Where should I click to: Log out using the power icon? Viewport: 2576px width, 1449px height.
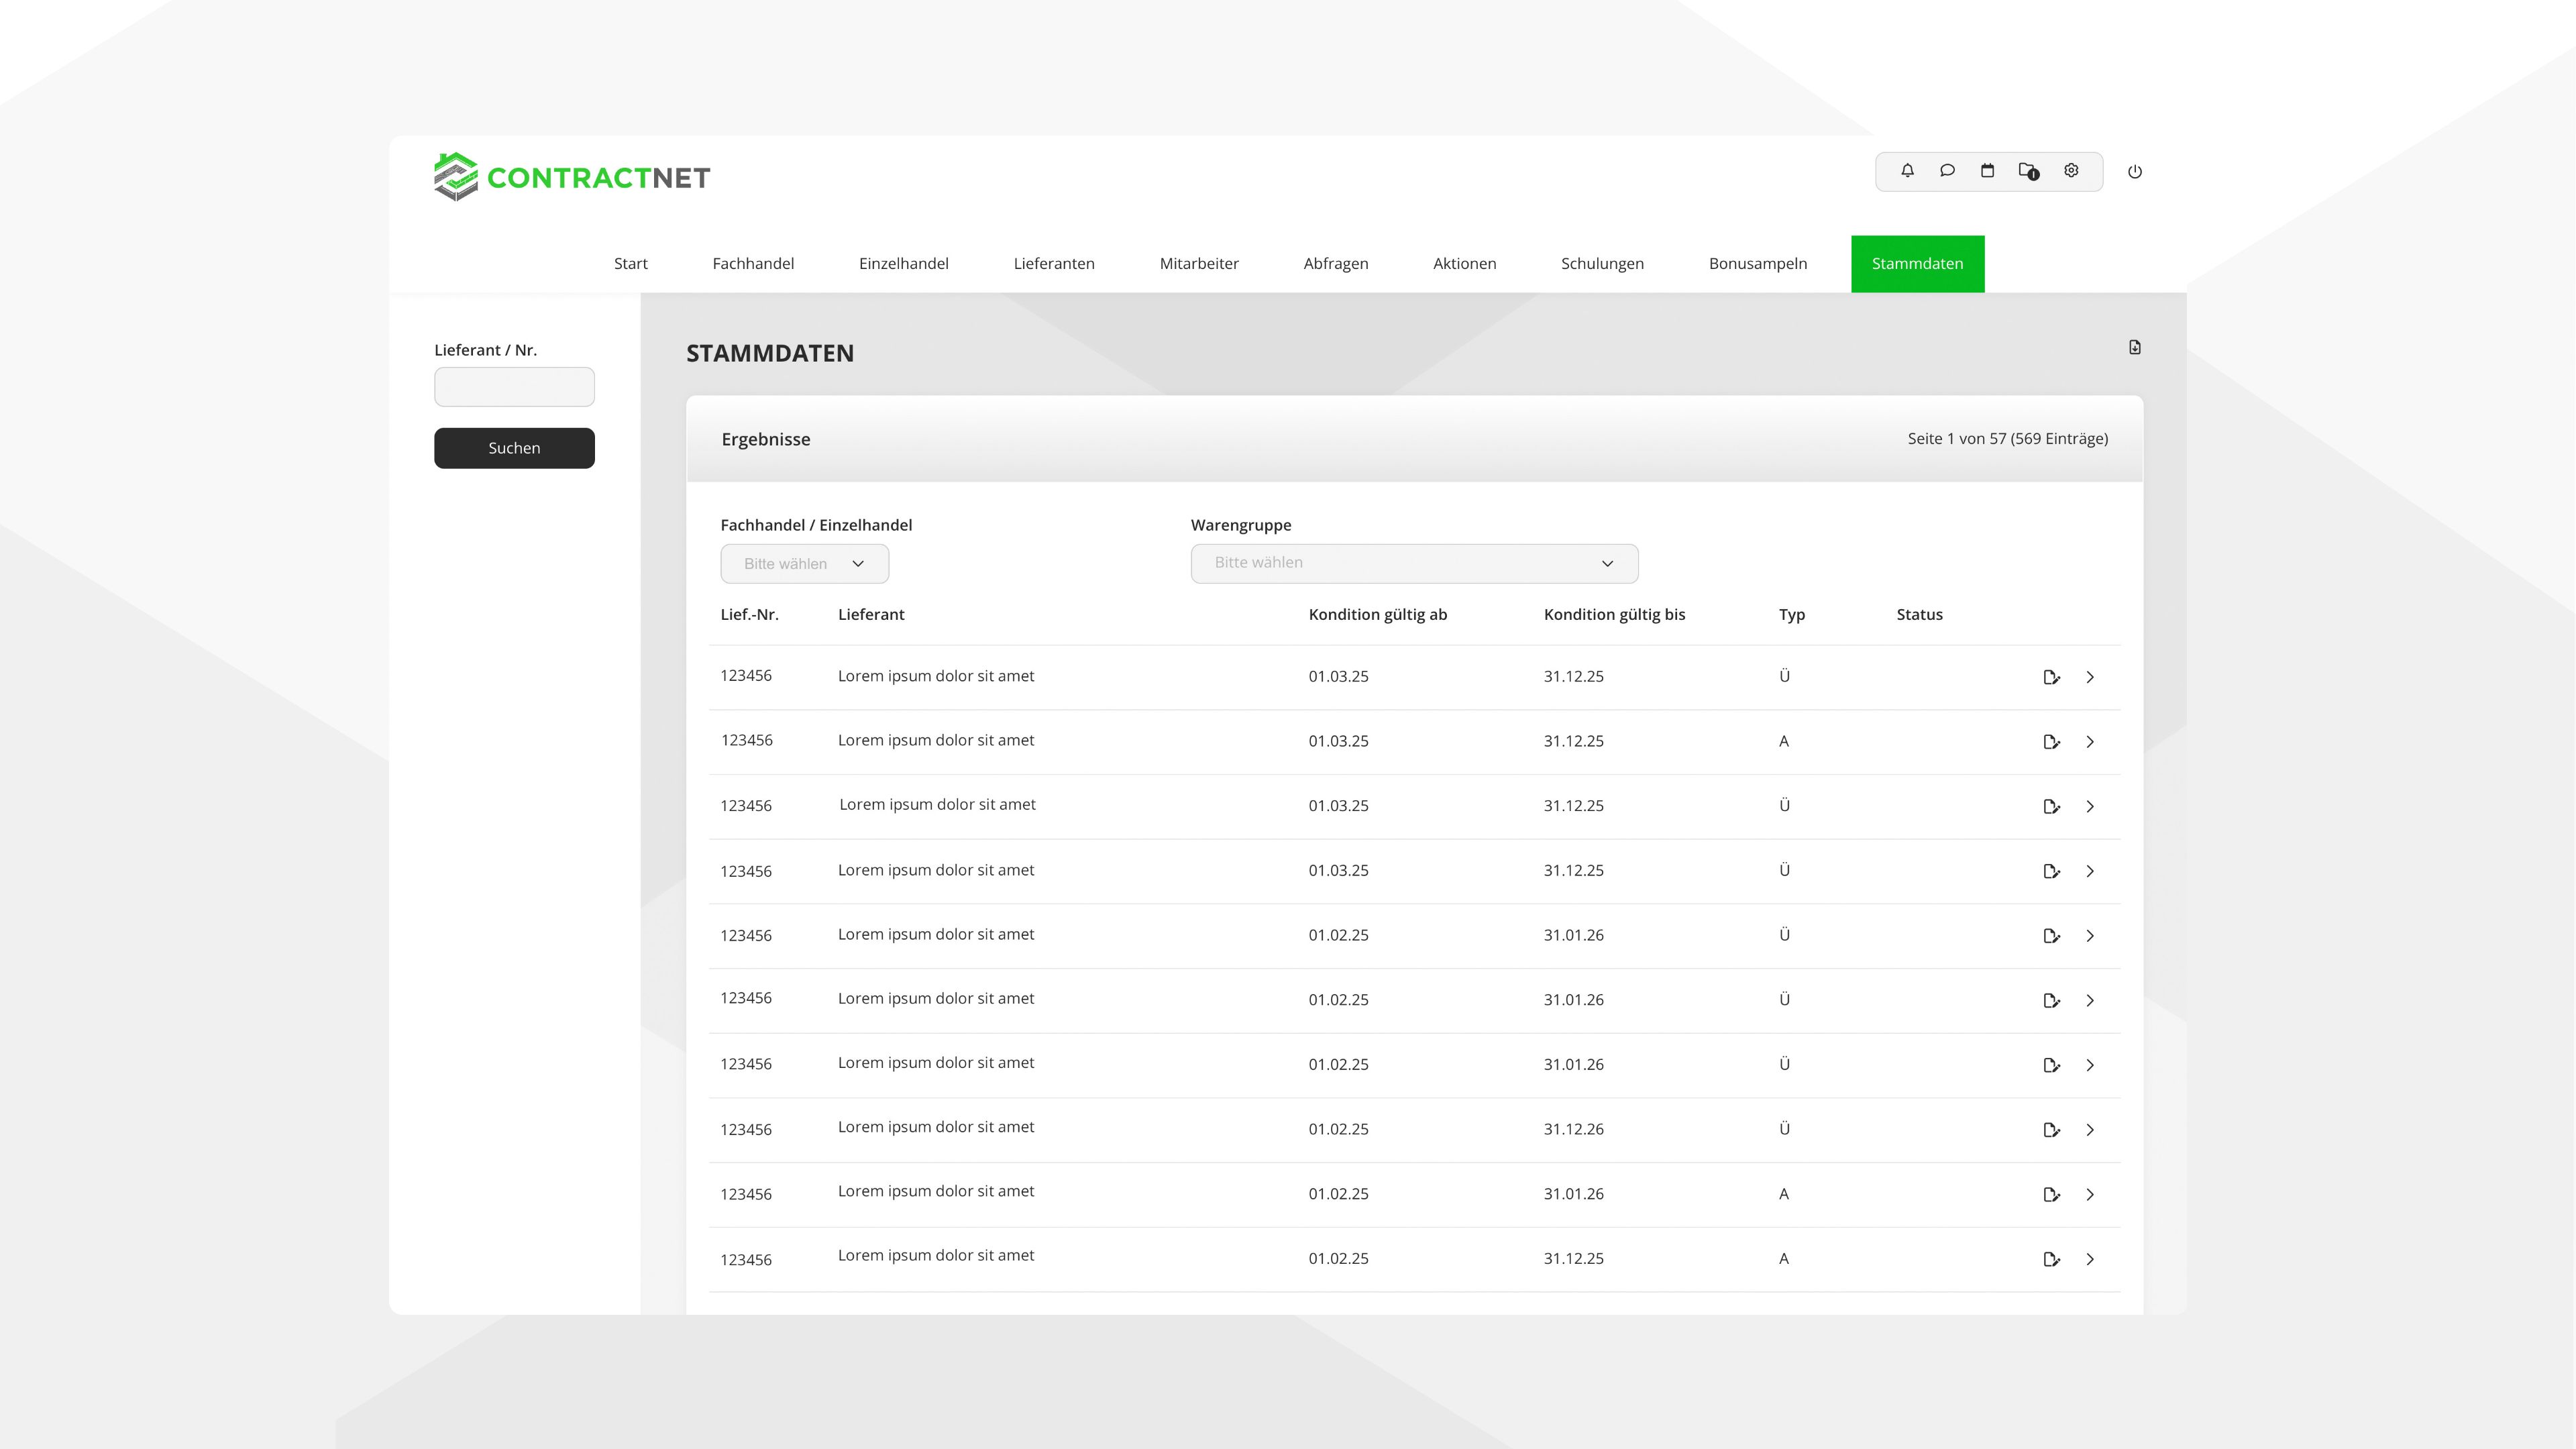pos(2135,171)
